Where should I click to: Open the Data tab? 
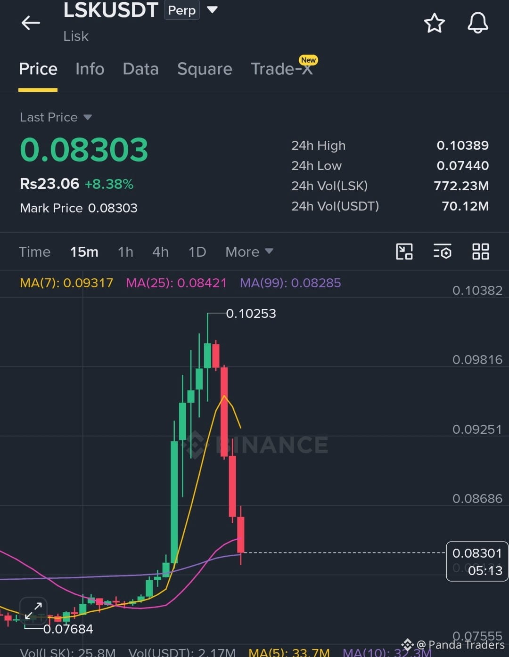pos(140,69)
